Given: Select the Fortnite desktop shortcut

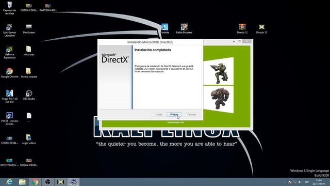Looking at the screenshot, I should (164, 29).
